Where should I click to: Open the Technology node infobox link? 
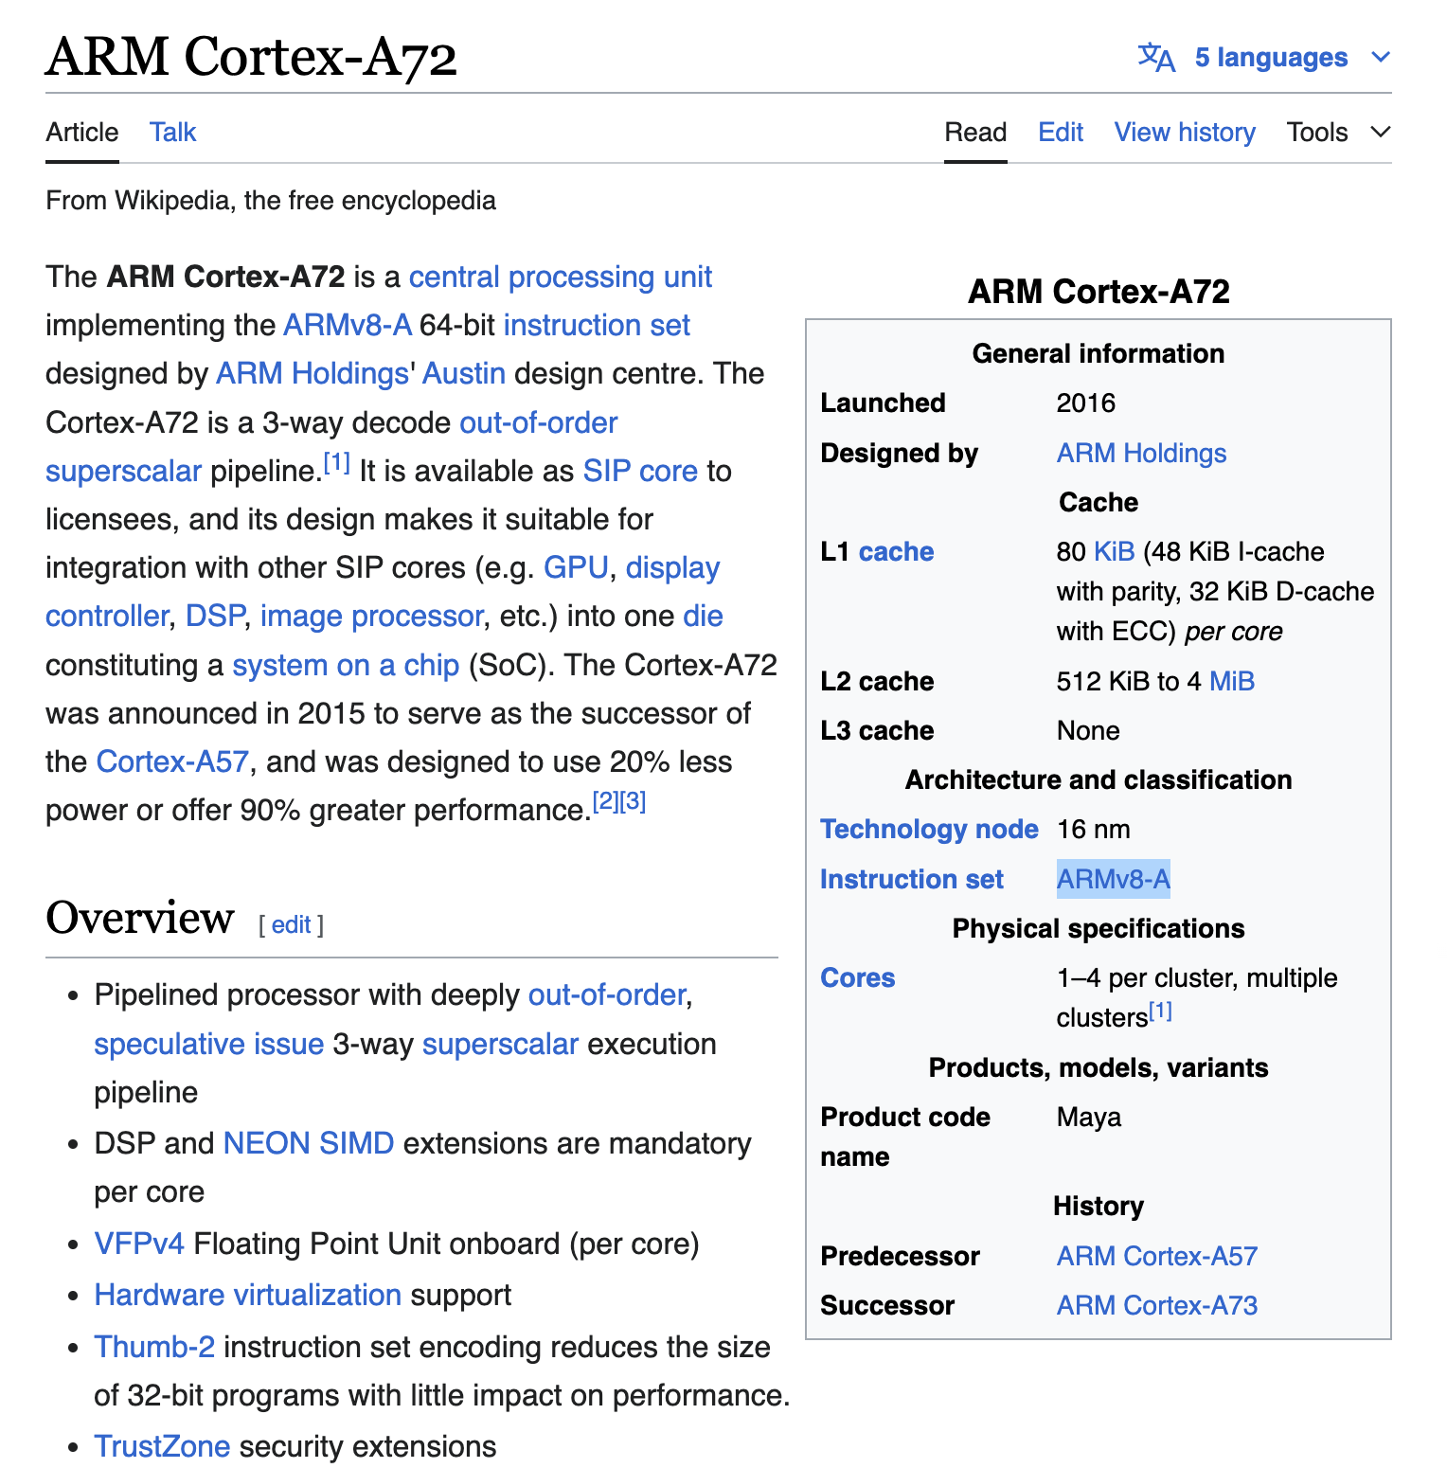(928, 830)
